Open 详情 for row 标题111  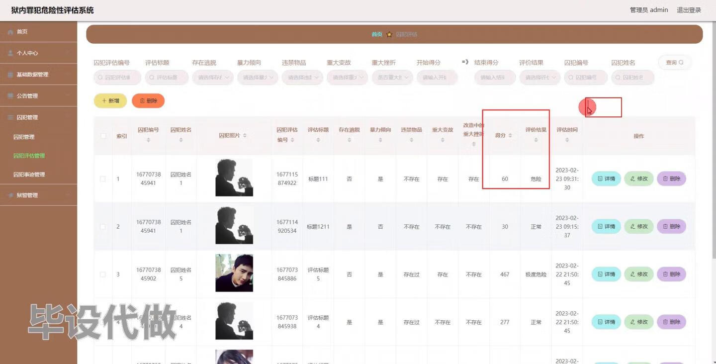606,179
